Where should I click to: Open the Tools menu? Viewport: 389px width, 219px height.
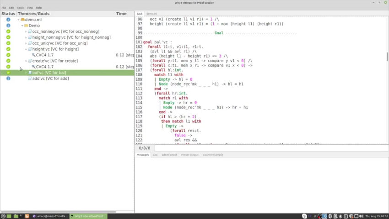pyautogui.click(x=20, y=8)
